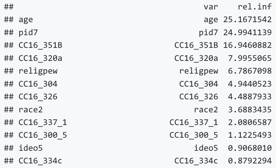This screenshot has height=168, width=276.
Task: Select row name CC16_320a
Action: click(40, 58)
